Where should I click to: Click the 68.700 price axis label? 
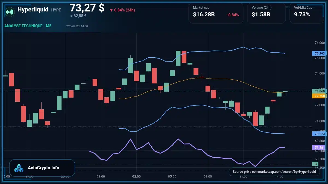point(320,159)
